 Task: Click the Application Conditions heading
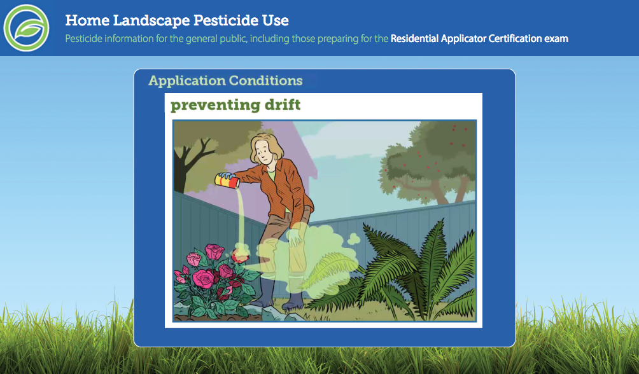tap(225, 80)
